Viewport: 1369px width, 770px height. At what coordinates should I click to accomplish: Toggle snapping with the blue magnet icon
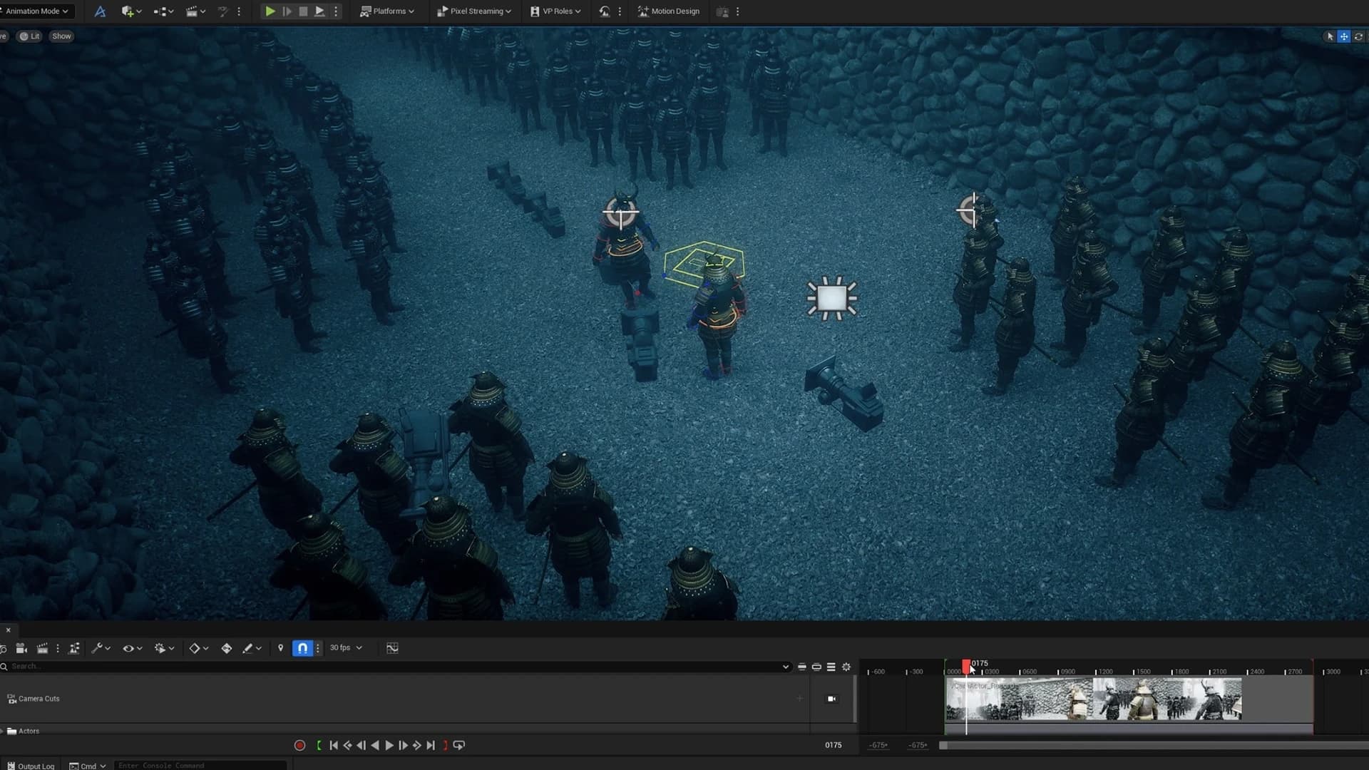[302, 647]
